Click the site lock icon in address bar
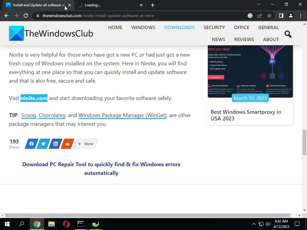307x230 pixels. tap(37, 16)
